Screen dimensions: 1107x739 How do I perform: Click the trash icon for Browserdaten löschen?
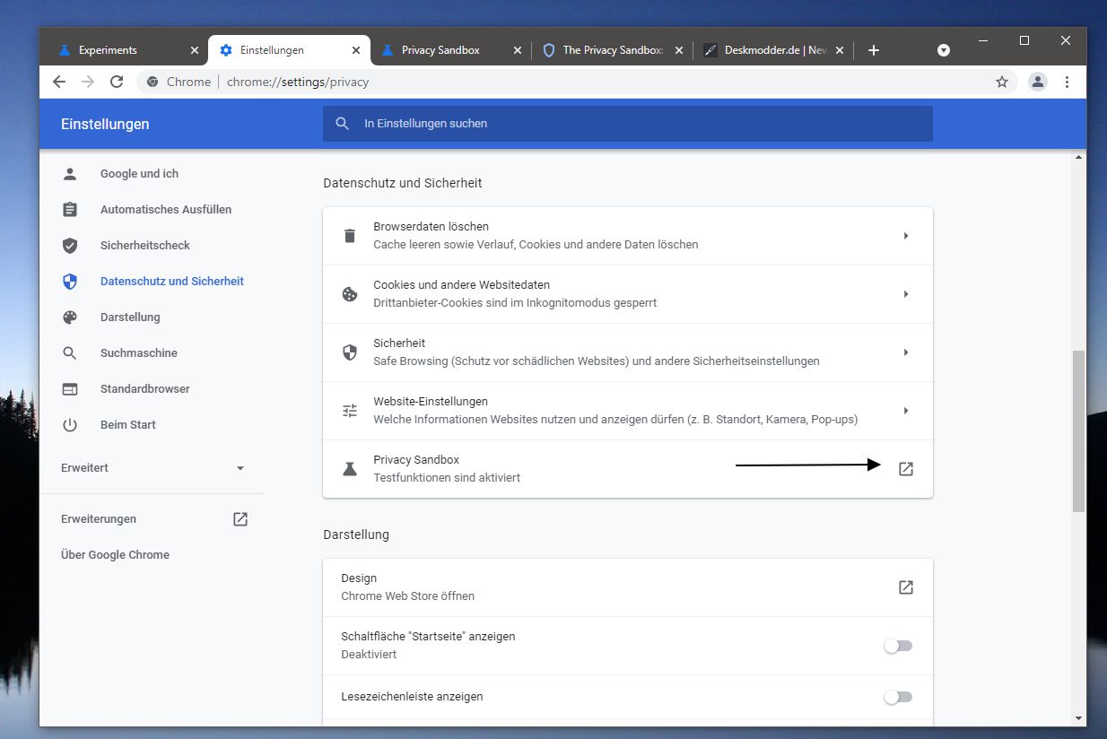350,236
